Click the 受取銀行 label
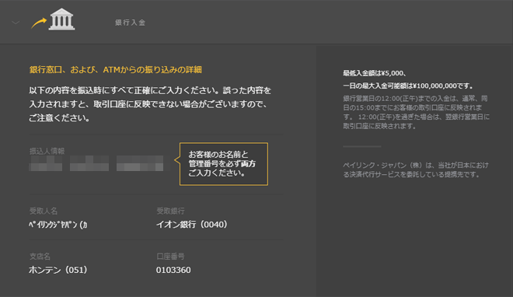 click(170, 211)
